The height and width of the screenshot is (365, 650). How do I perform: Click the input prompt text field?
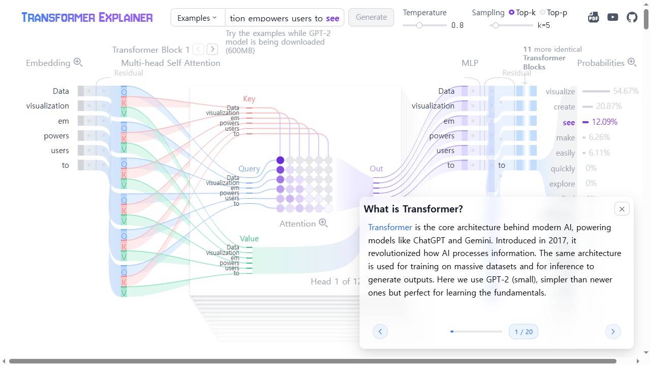284,18
